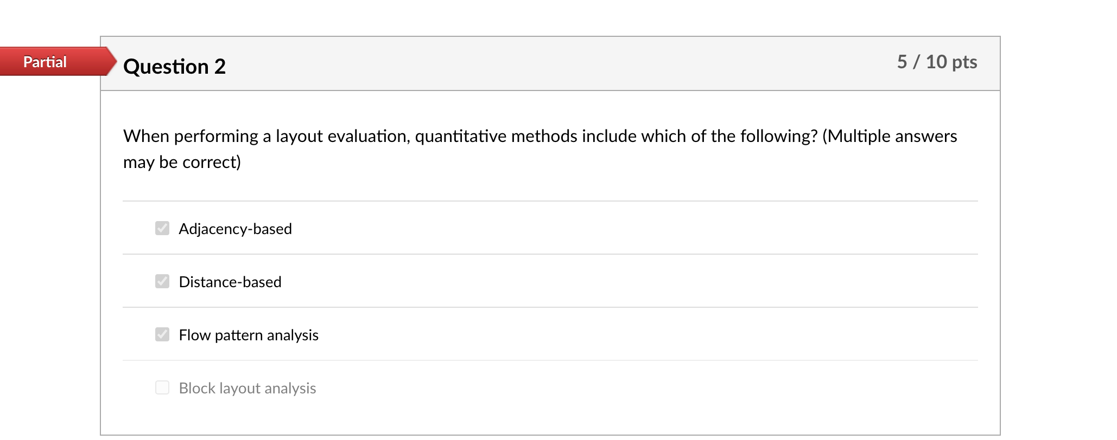Click the divider line above answer choices
This screenshot has width=1117, height=440.
click(x=550, y=200)
